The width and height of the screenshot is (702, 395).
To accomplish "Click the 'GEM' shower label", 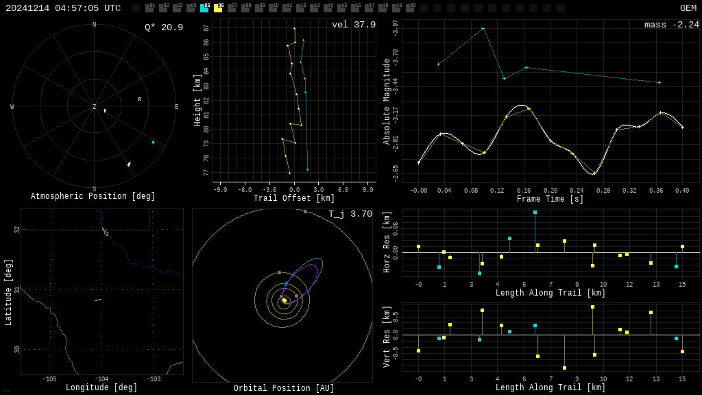I will (688, 8).
